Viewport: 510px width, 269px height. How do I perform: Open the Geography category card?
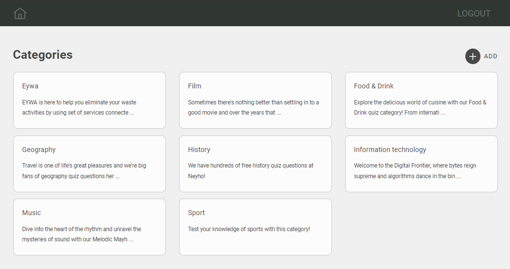pos(89,164)
